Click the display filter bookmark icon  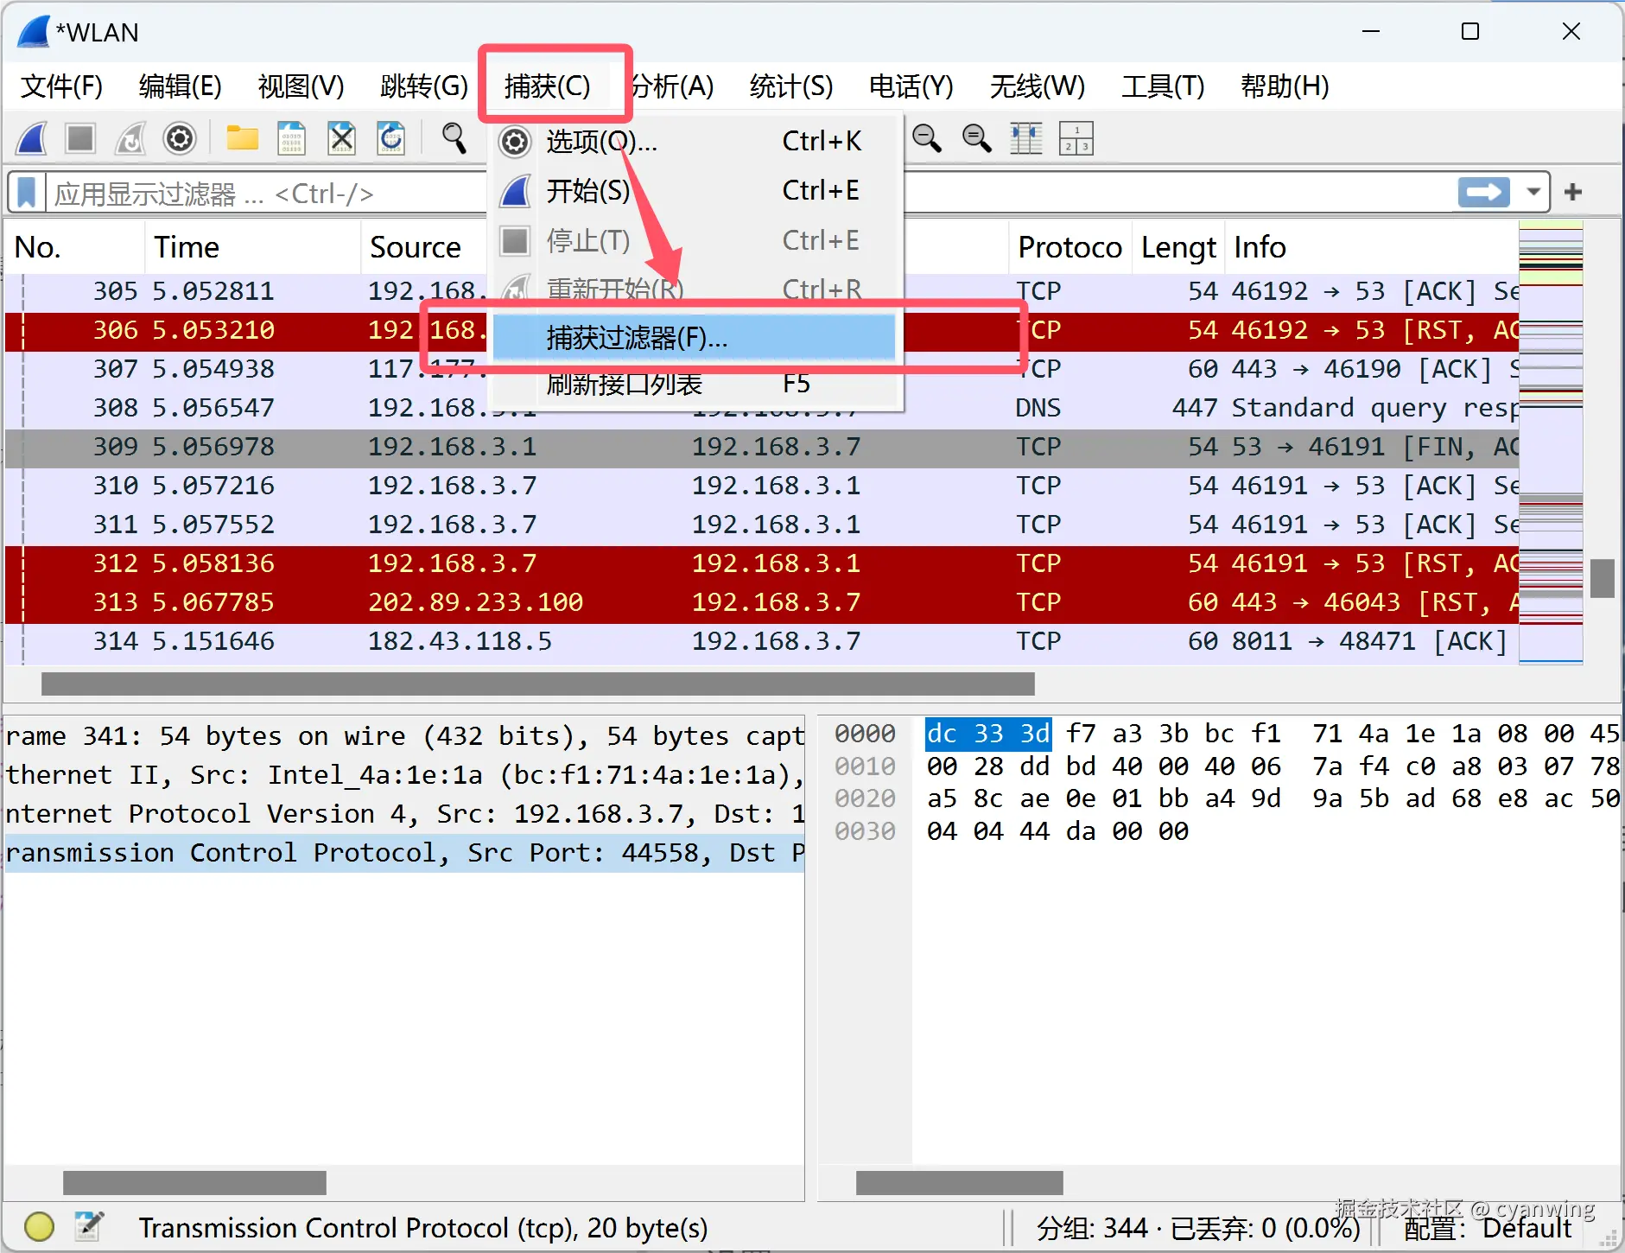point(27,192)
